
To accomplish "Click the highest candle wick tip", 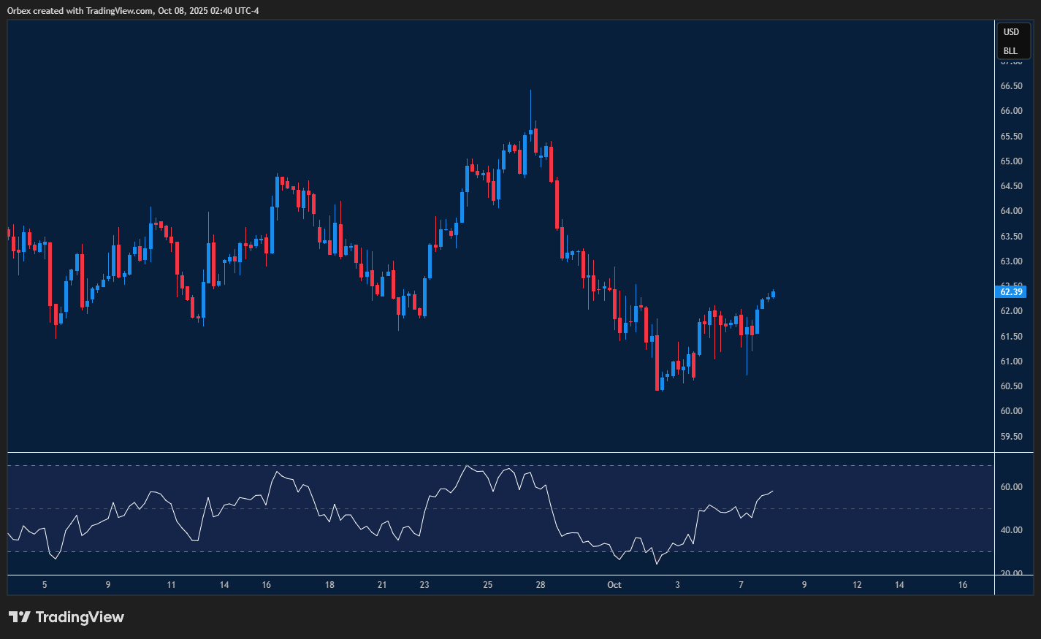I will coord(530,91).
